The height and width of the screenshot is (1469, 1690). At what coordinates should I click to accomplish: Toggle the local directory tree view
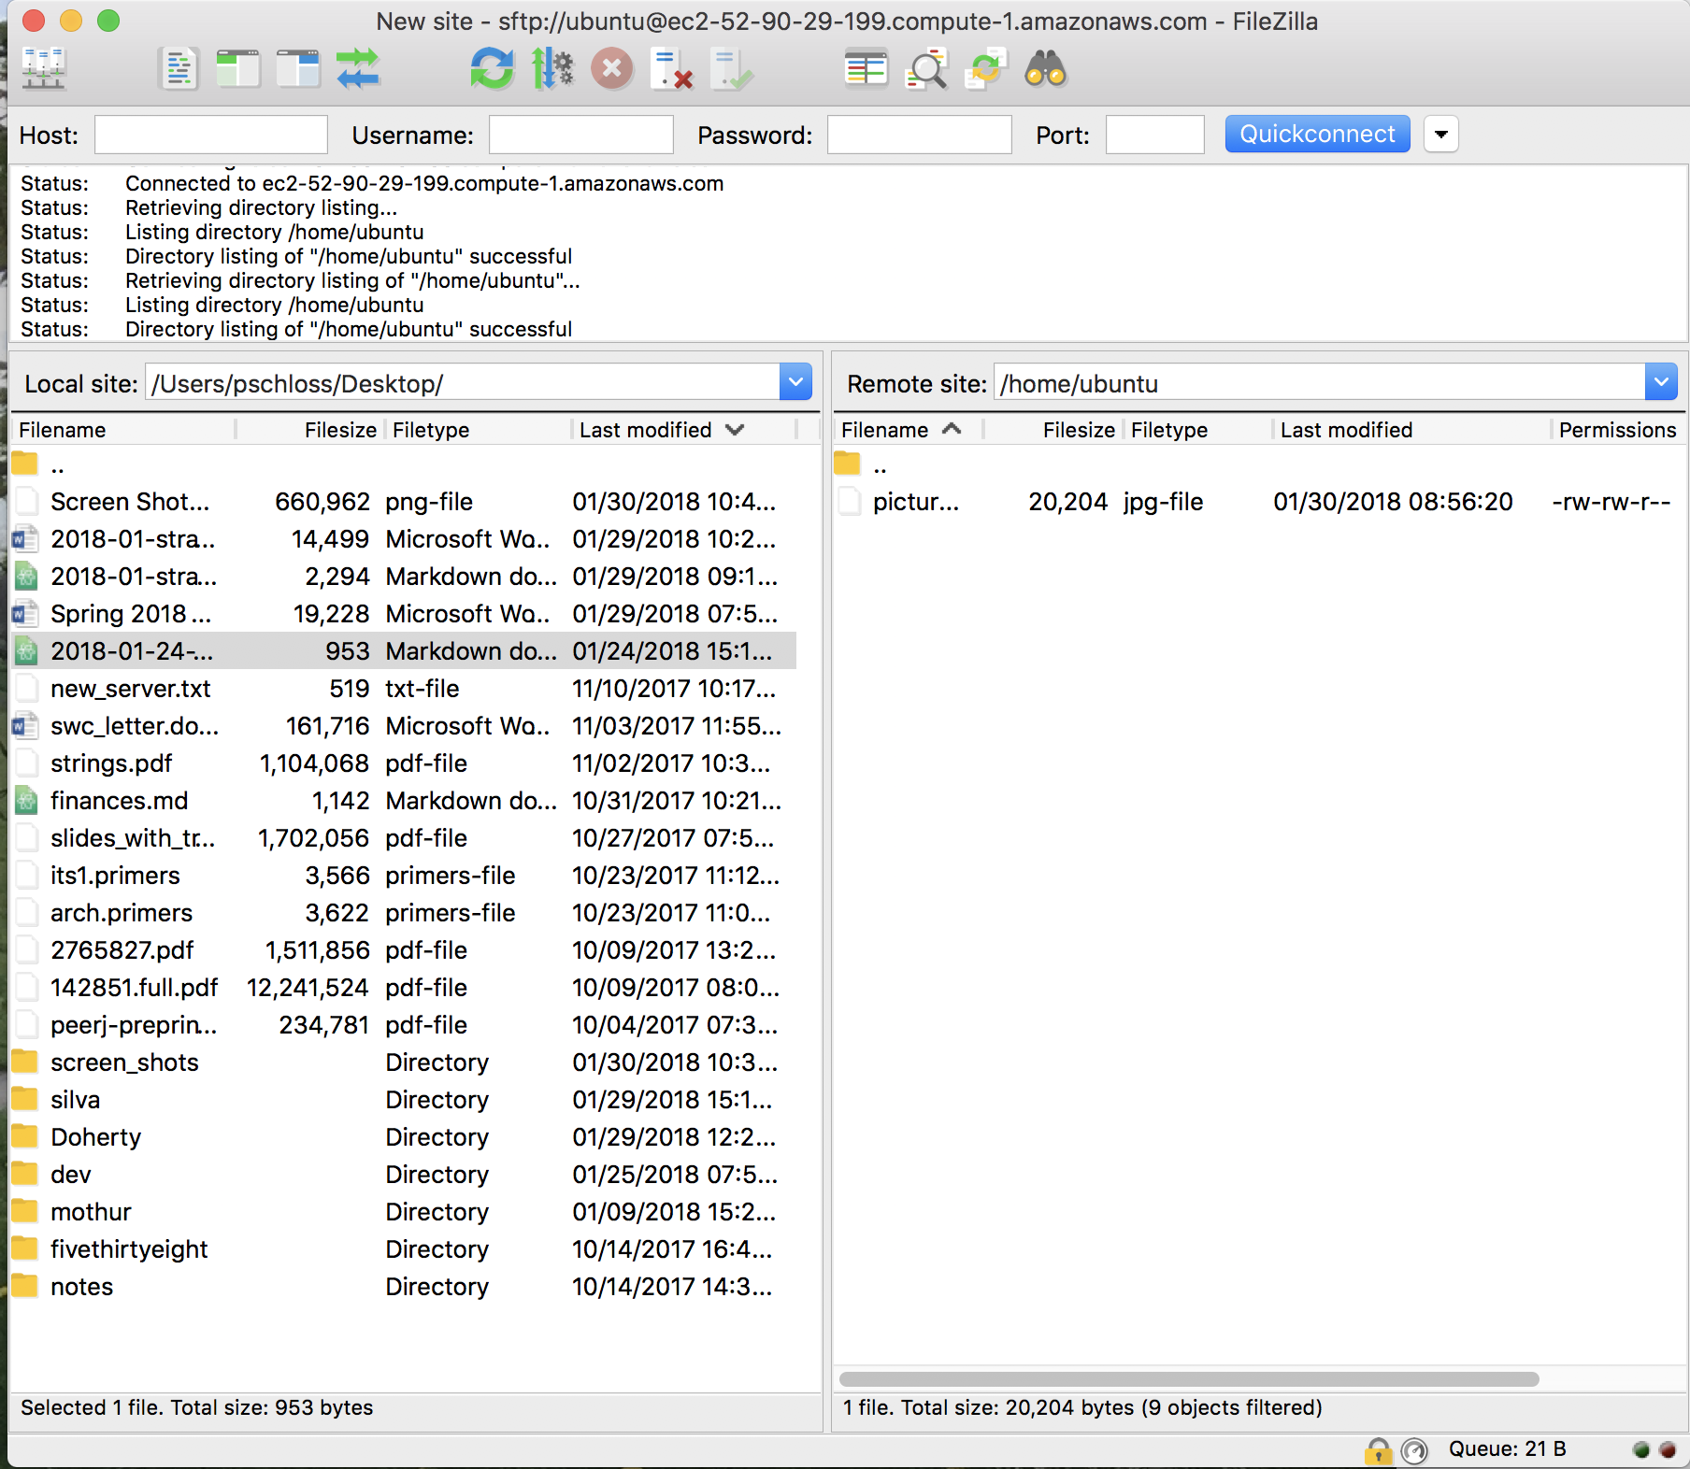point(238,69)
